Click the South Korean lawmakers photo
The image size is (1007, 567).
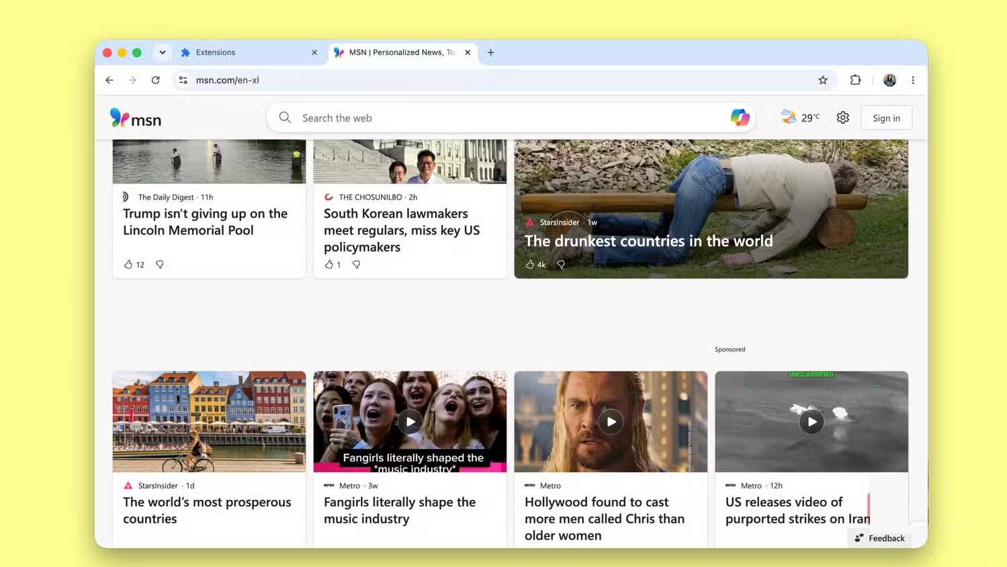point(410,161)
